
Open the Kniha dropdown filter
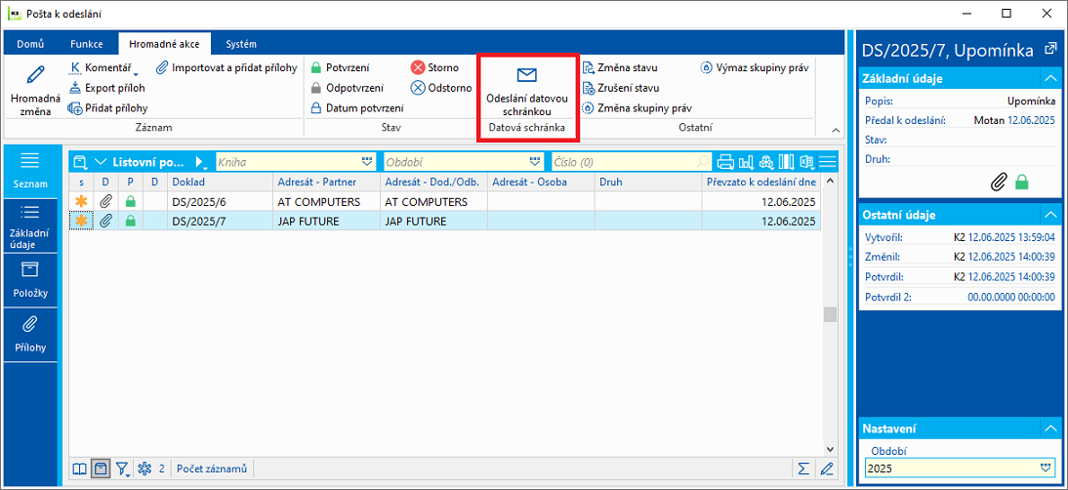pos(368,162)
